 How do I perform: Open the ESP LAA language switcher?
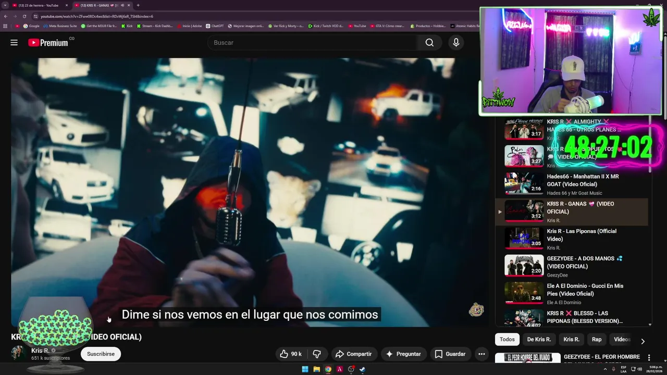point(623,369)
